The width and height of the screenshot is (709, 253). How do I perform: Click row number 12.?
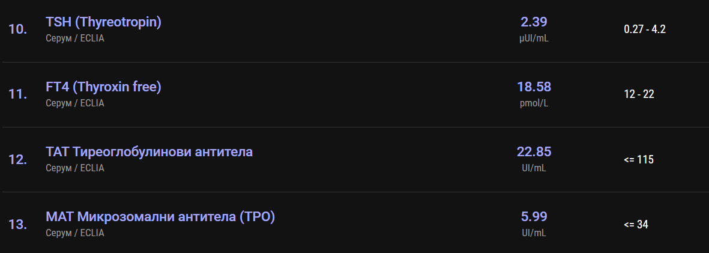pyautogui.click(x=17, y=160)
